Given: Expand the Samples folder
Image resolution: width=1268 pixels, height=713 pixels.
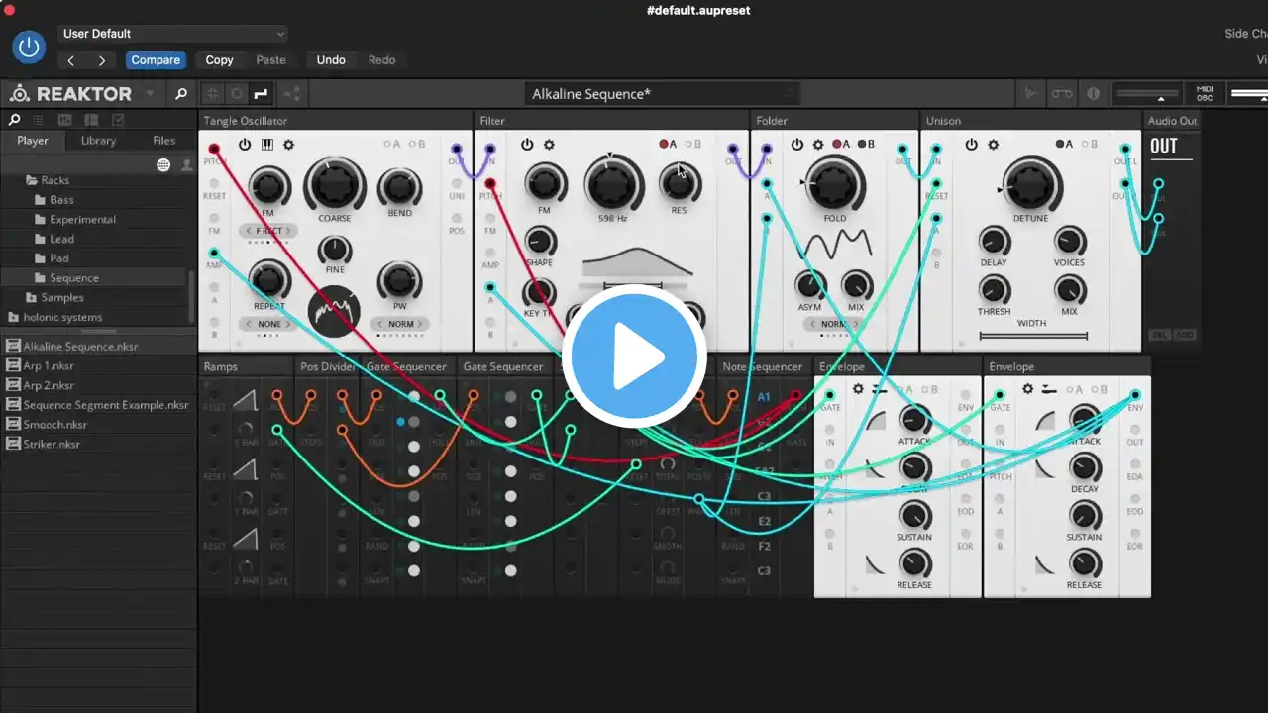Looking at the screenshot, I should coord(61,297).
